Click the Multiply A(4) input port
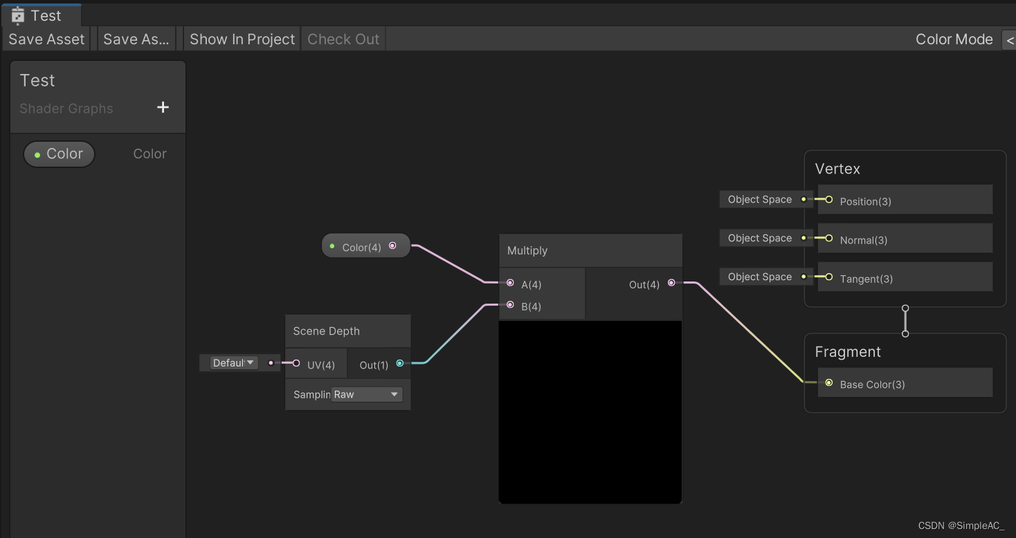Image resolution: width=1016 pixels, height=538 pixels. click(x=510, y=283)
